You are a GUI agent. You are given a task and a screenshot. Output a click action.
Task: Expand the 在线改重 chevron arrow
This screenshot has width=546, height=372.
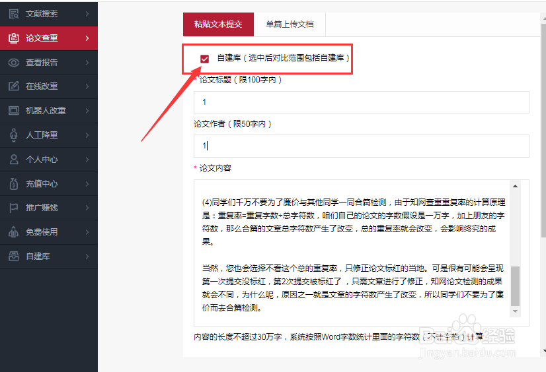pos(87,86)
